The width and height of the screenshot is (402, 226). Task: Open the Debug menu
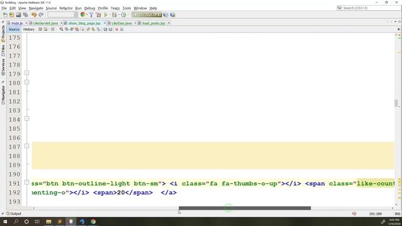(x=89, y=8)
